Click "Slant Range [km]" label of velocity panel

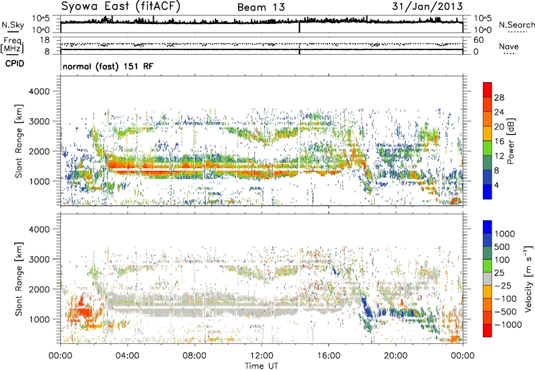(x=19, y=279)
